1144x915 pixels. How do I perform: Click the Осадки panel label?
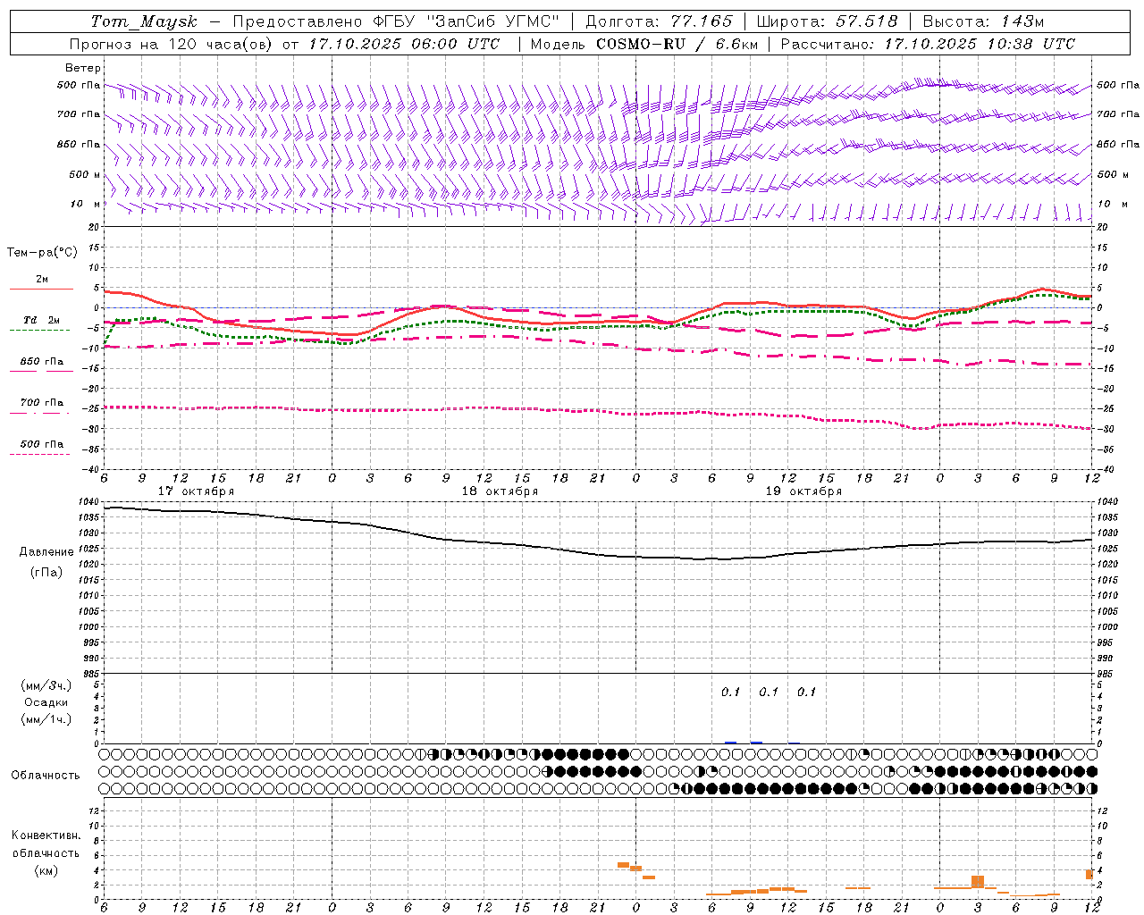[x=46, y=703]
